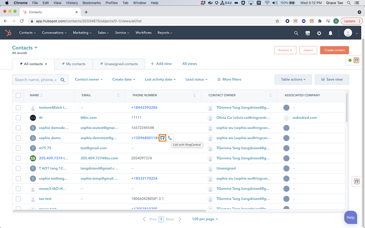The image size is (365, 228).
Task: Toggle the select-all contacts checkbox
Action: click(x=18, y=95)
